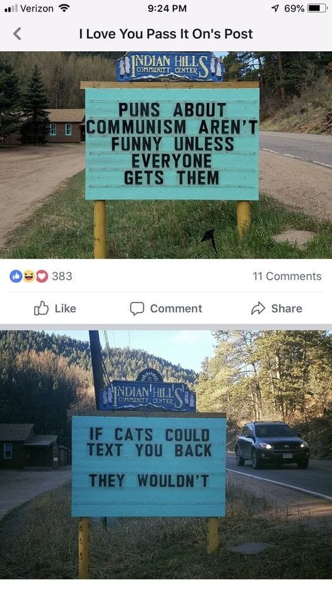
Task: Tap the laughing haha reaction icon
Action: 29,276
